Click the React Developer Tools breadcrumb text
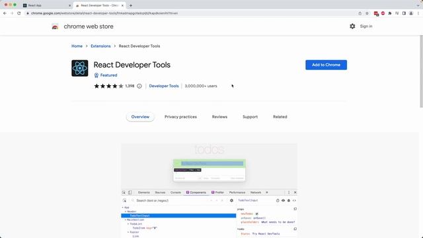The image size is (423, 238). click(x=139, y=46)
